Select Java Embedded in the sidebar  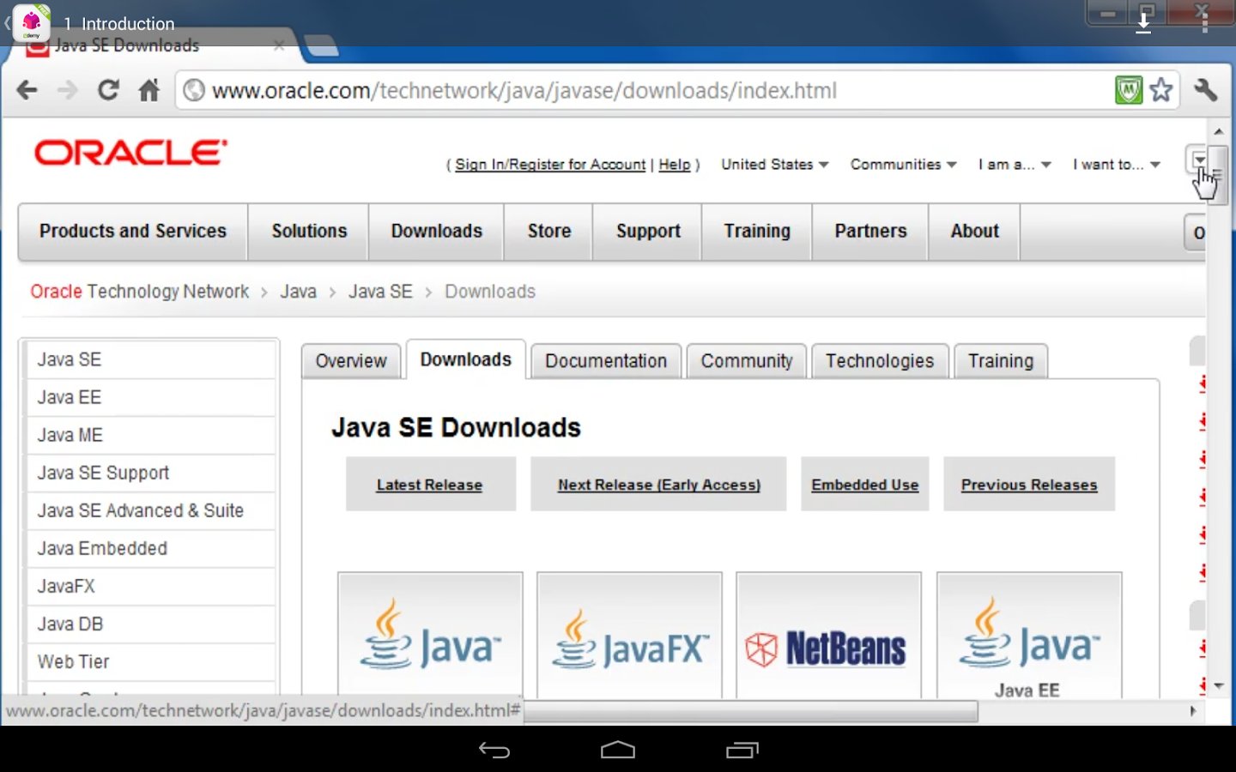click(150, 548)
